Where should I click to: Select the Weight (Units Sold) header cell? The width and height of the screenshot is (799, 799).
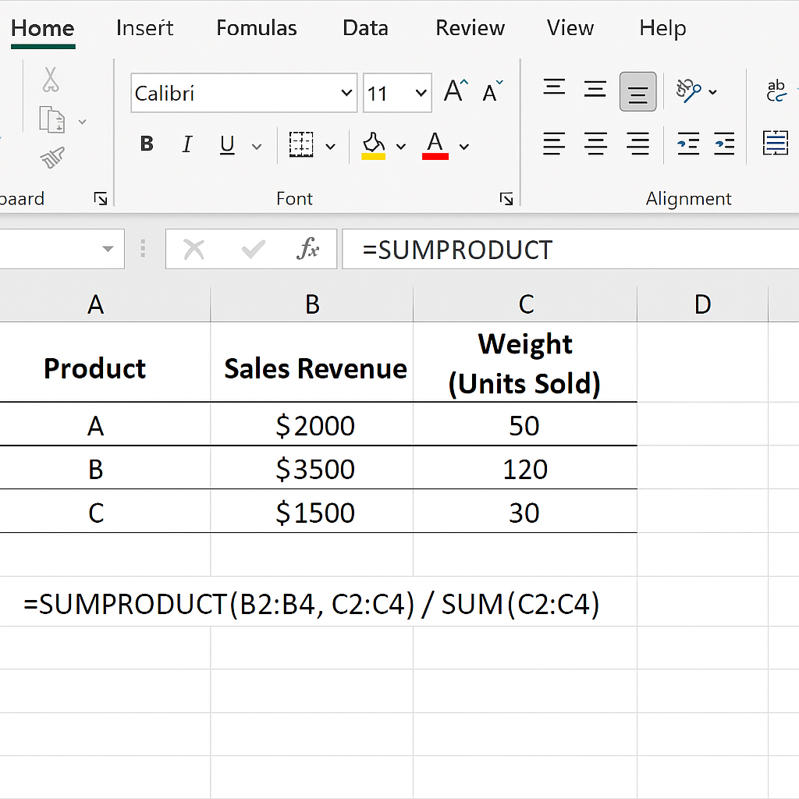(x=525, y=362)
